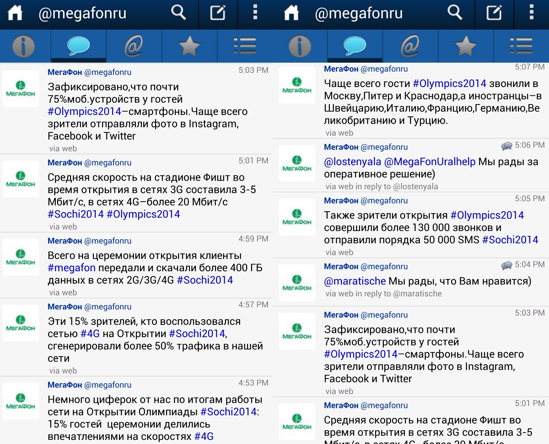The height and width of the screenshot is (444, 549).
Task: Open search on the left screen
Action: (178, 13)
